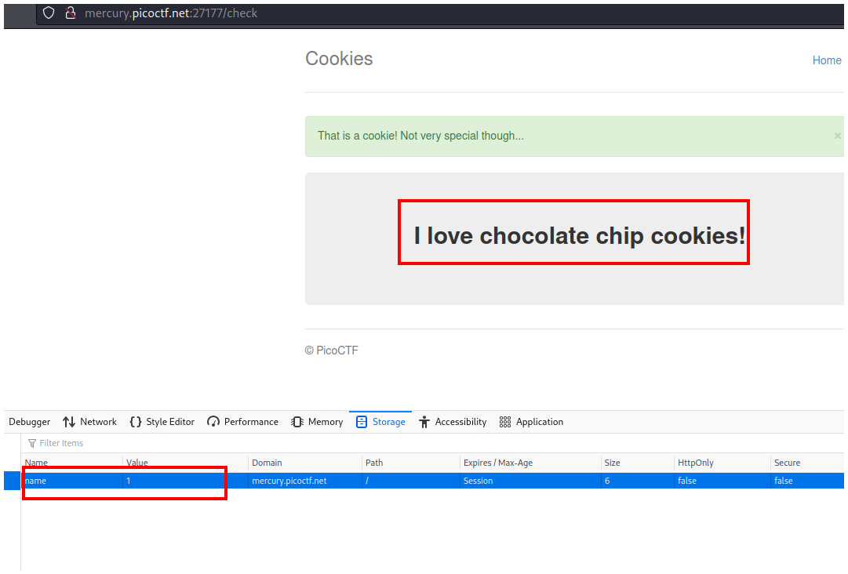The height and width of the screenshot is (574, 848).
Task: Open the Debugger tab
Action: 30,422
